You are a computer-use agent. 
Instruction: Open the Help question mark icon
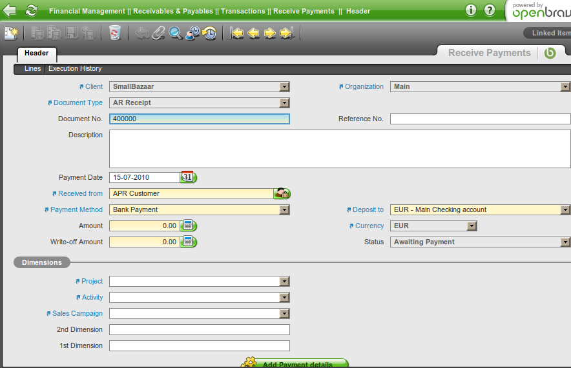tap(490, 10)
